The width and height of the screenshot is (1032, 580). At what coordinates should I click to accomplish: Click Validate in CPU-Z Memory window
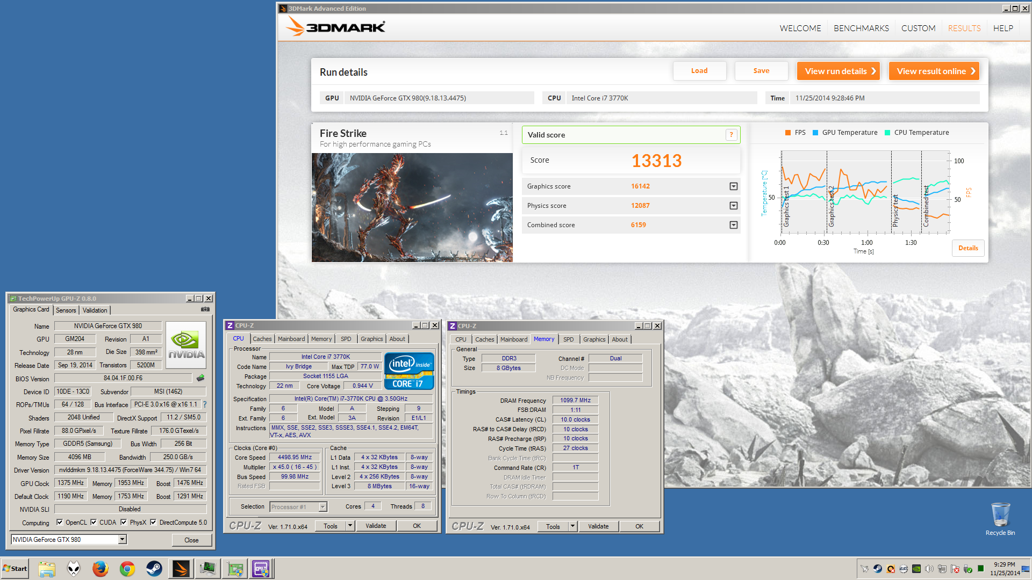pyautogui.click(x=598, y=526)
